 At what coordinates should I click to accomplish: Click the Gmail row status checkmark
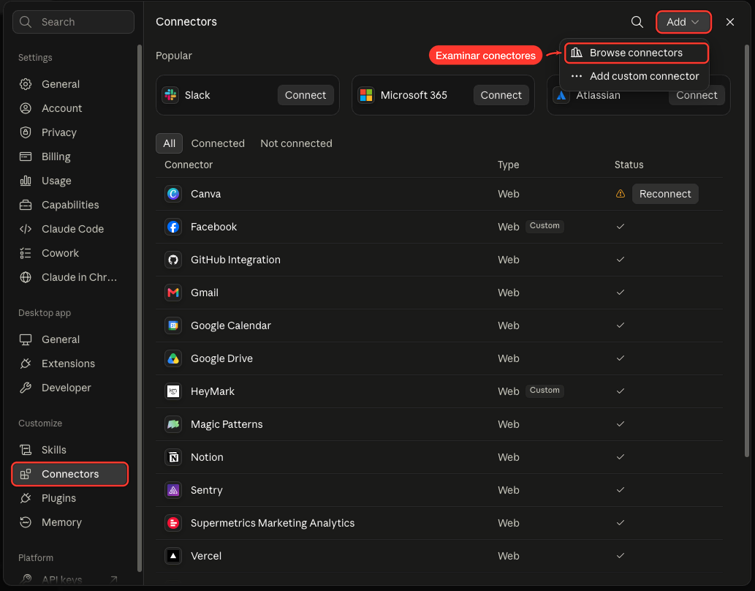click(621, 293)
